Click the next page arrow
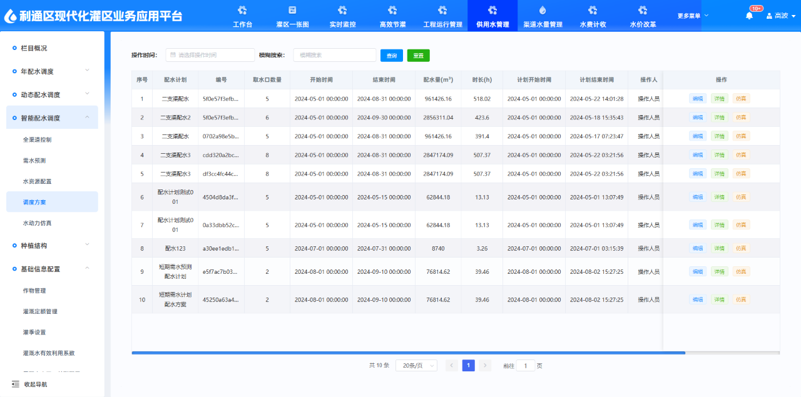Viewport: 801px width, 397px height. [485, 366]
